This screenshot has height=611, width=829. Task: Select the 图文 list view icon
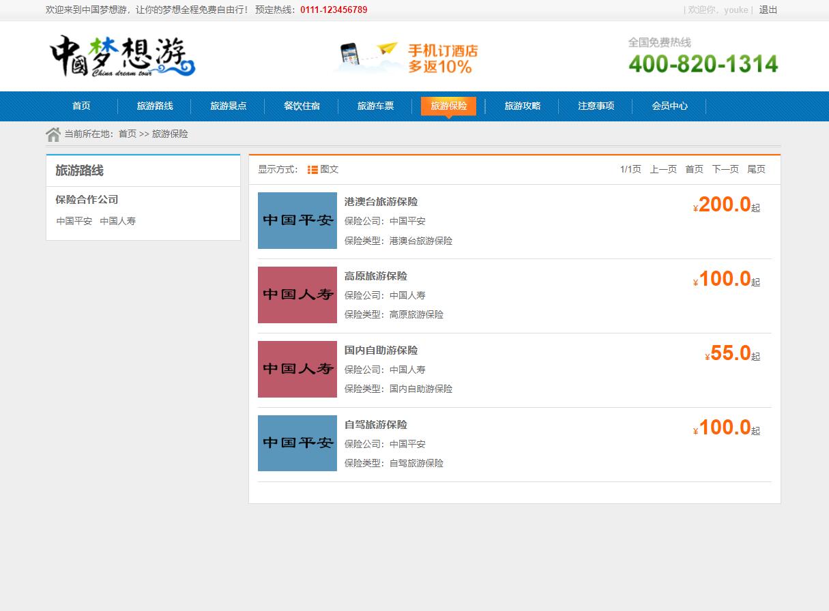pos(312,170)
